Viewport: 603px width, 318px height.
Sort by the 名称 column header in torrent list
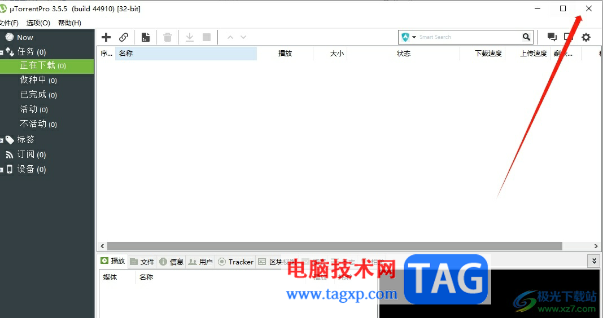point(186,54)
